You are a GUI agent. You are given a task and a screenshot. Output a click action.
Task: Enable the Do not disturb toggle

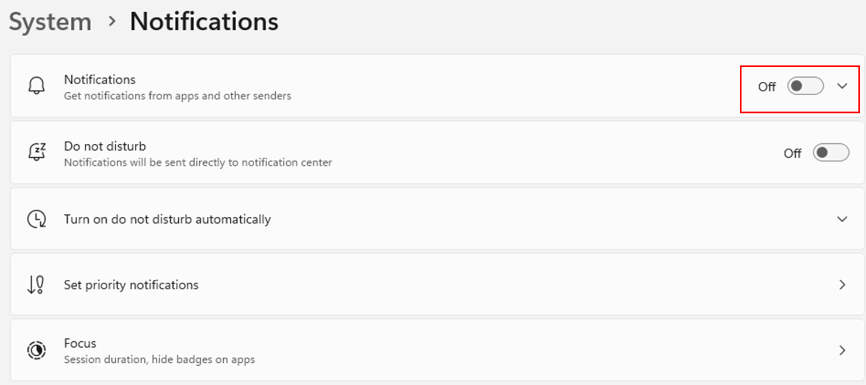[x=830, y=153]
